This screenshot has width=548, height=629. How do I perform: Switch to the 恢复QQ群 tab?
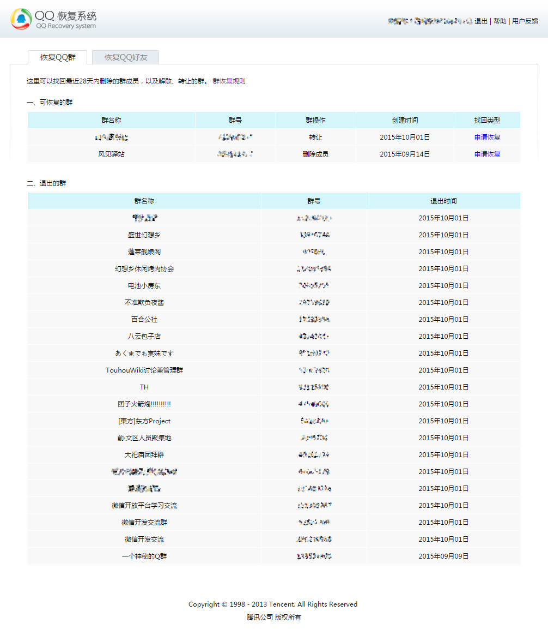(x=58, y=57)
